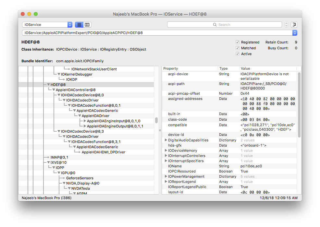Image resolution: width=320 pixels, height=227 pixels.
Task: Toggle the Active checkbox
Action: tap(238, 54)
